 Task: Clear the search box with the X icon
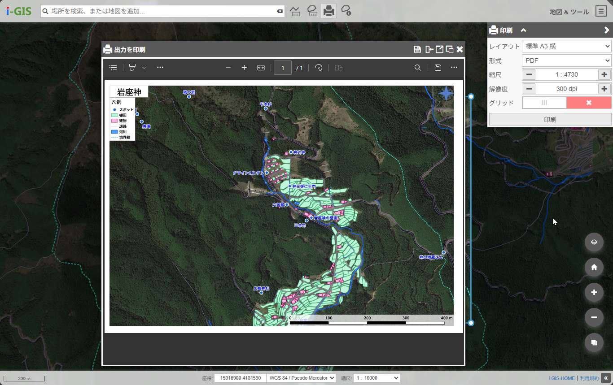pyautogui.click(x=280, y=11)
